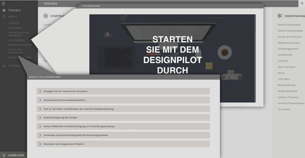Image resolution: width=305 pixels, height=158 pixels.
Task: Select Impressum in the About submenu
Action: tap(14, 23)
